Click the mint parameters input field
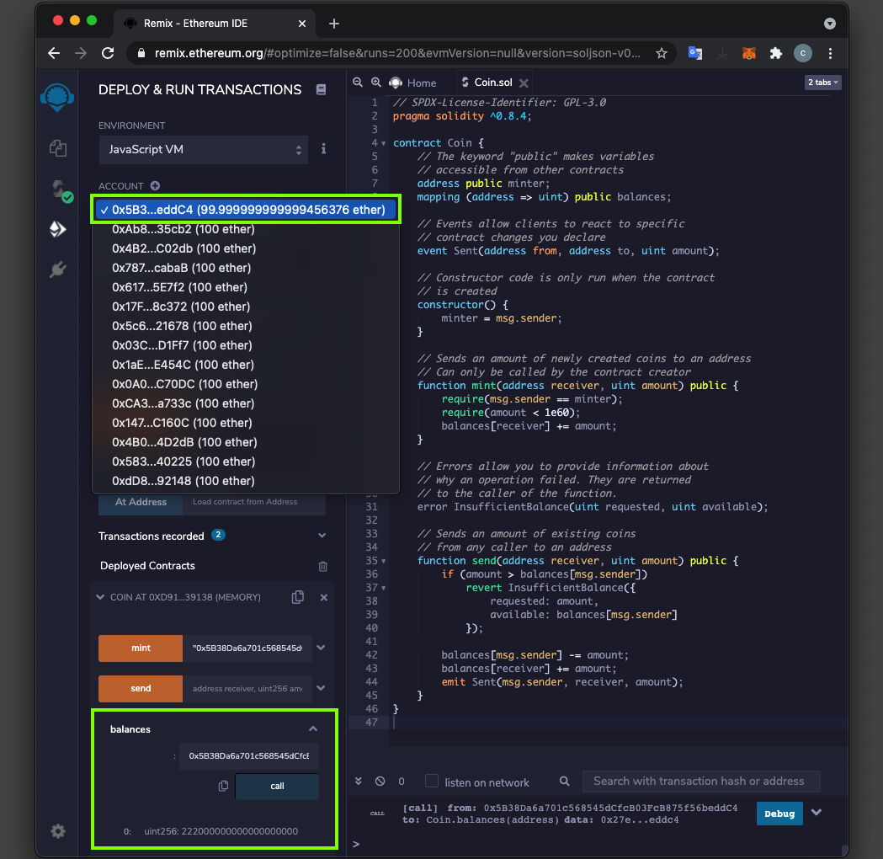This screenshot has width=883, height=859. point(247,648)
